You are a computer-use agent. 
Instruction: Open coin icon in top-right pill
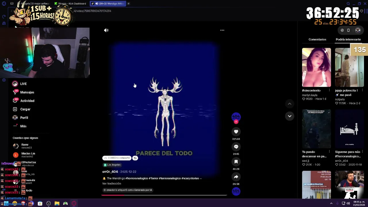[x=342, y=30]
